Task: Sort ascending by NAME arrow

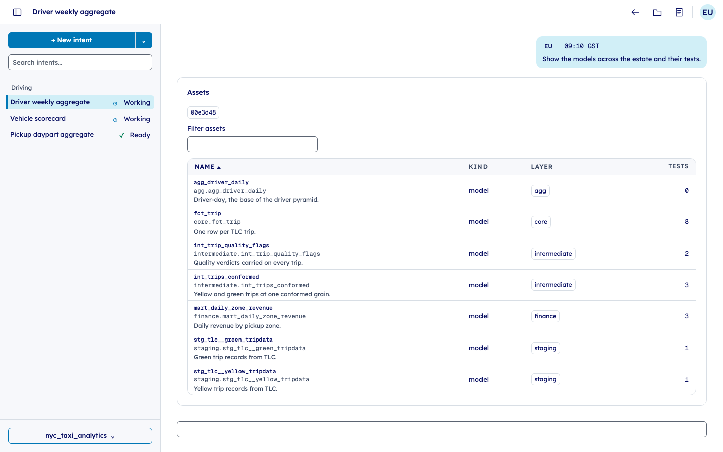Action: (219, 167)
